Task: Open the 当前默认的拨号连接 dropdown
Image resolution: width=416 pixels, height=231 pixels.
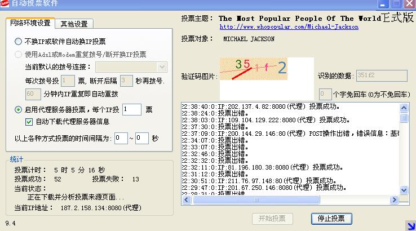Action: [x=131, y=67]
